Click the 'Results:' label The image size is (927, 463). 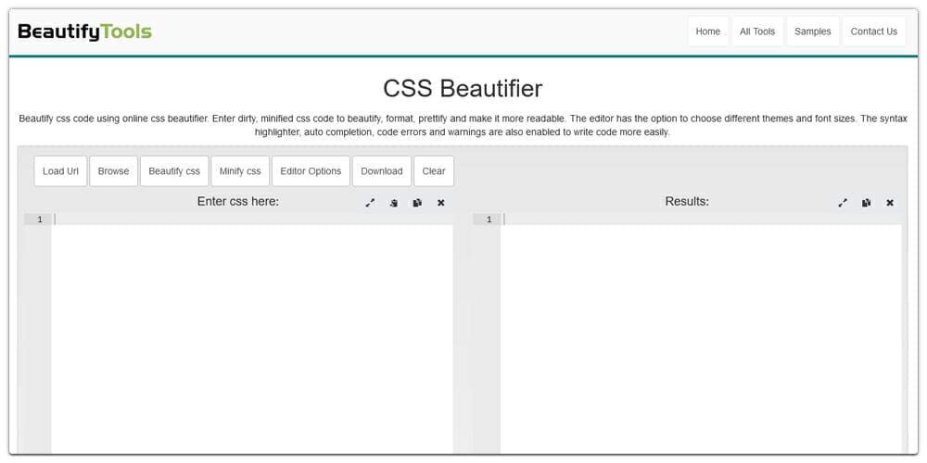tap(687, 201)
